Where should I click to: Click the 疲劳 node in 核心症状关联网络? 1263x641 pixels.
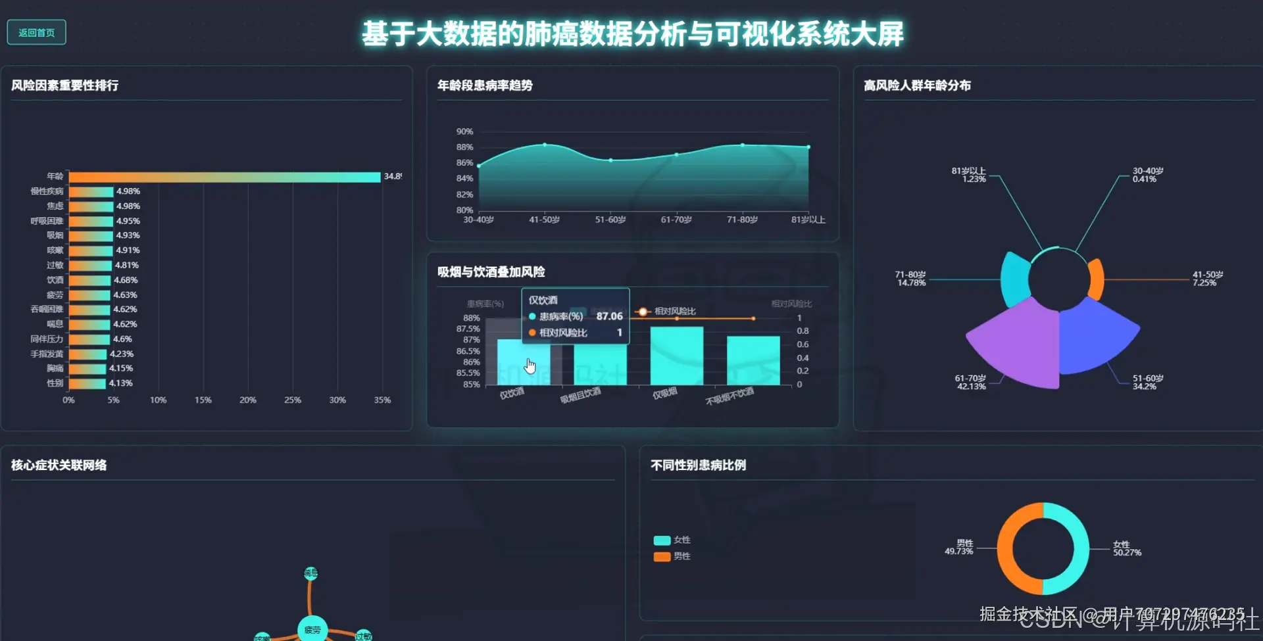coord(312,629)
